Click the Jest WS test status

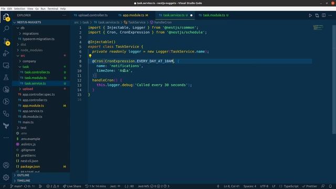[153, 186]
